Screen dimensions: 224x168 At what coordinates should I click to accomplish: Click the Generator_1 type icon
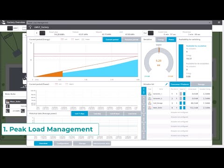coord(150,94)
